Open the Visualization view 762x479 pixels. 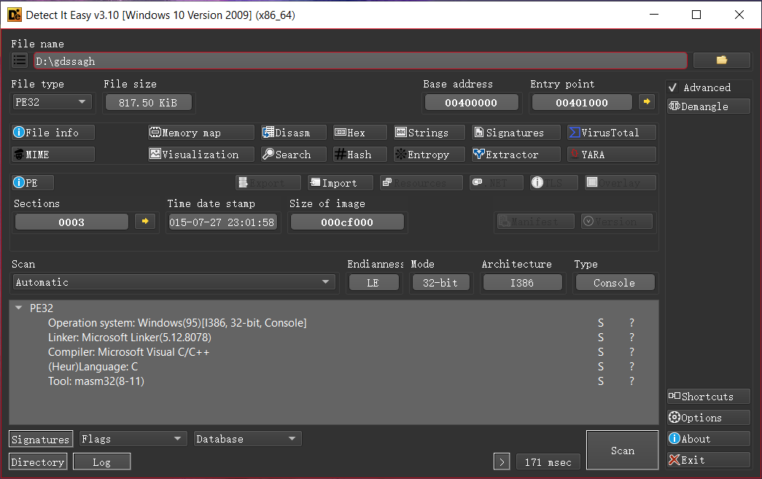tap(201, 155)
